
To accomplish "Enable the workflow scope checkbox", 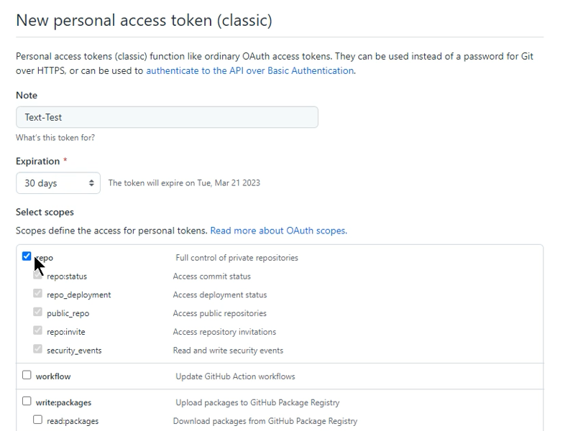I will 27,375.
